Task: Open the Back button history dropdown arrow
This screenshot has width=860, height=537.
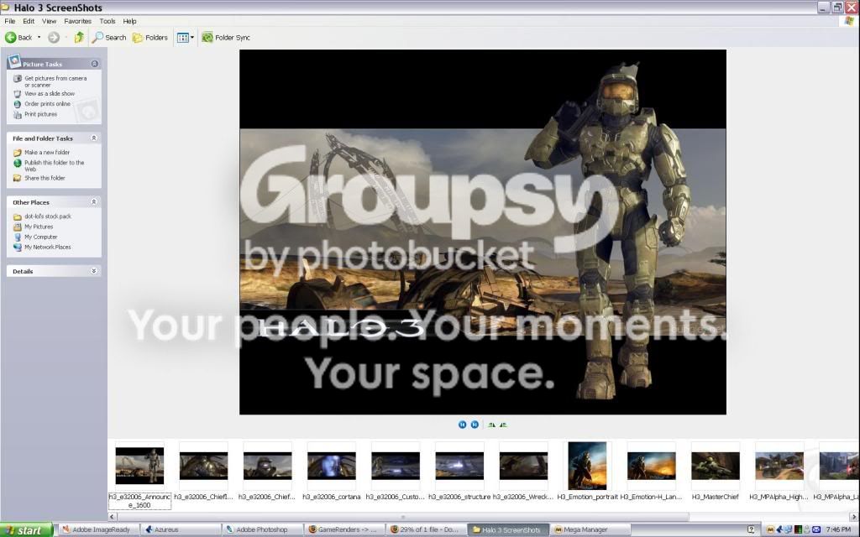Action: pyautogui.click(x=39, y=37)
